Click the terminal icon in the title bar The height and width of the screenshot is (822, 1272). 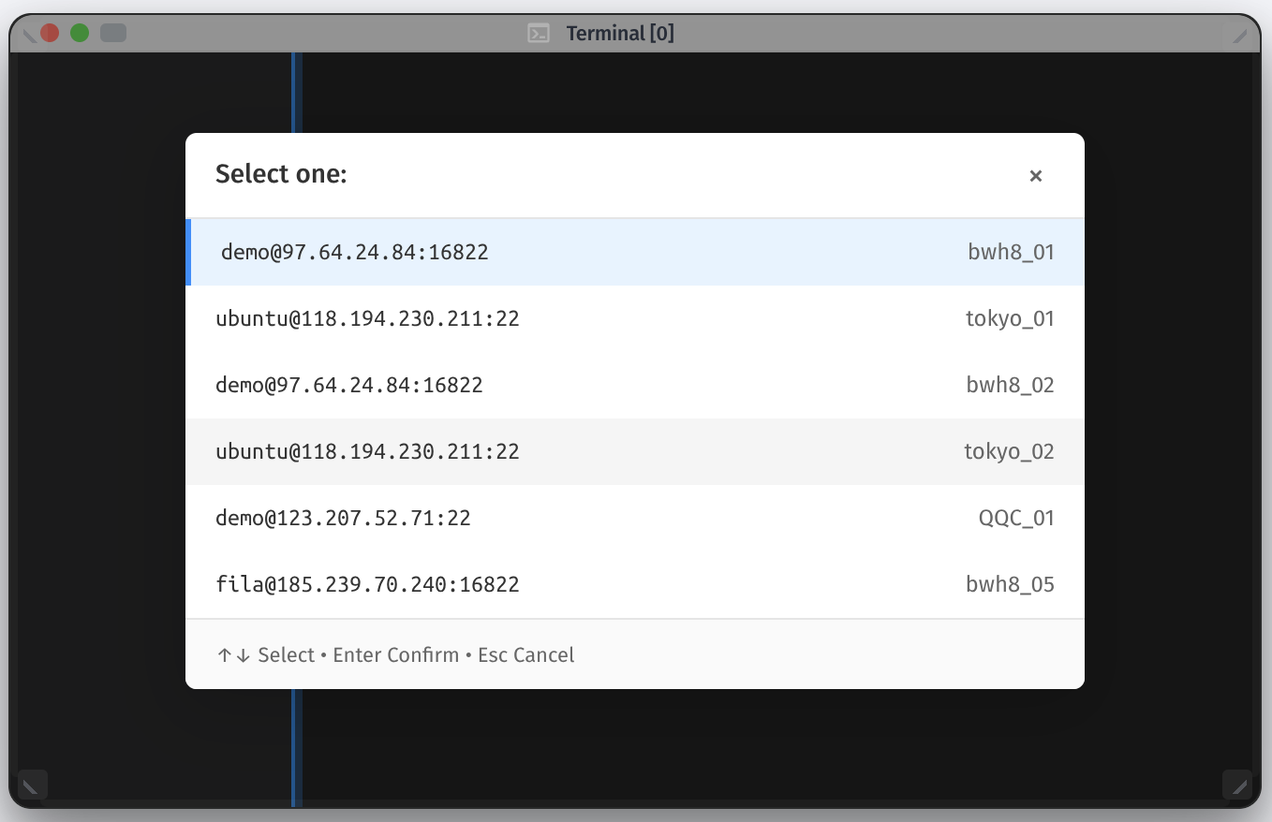click(x=539, y=33)
